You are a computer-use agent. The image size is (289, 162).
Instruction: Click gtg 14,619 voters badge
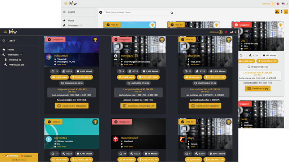(x=247, y=61)
